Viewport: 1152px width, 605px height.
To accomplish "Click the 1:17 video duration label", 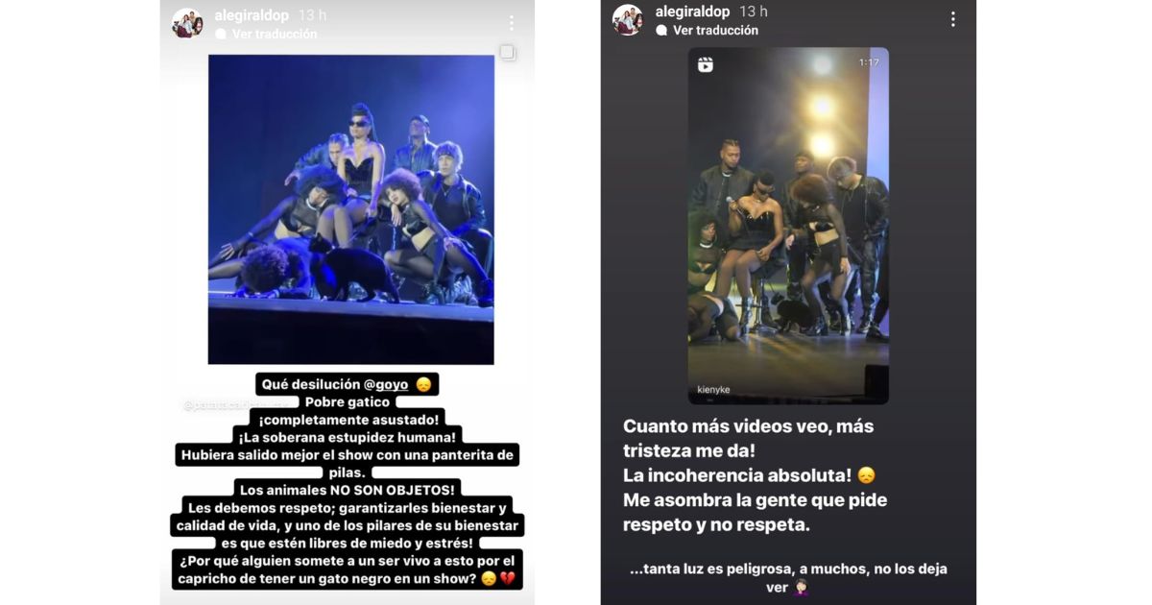I will click(869, 62).
